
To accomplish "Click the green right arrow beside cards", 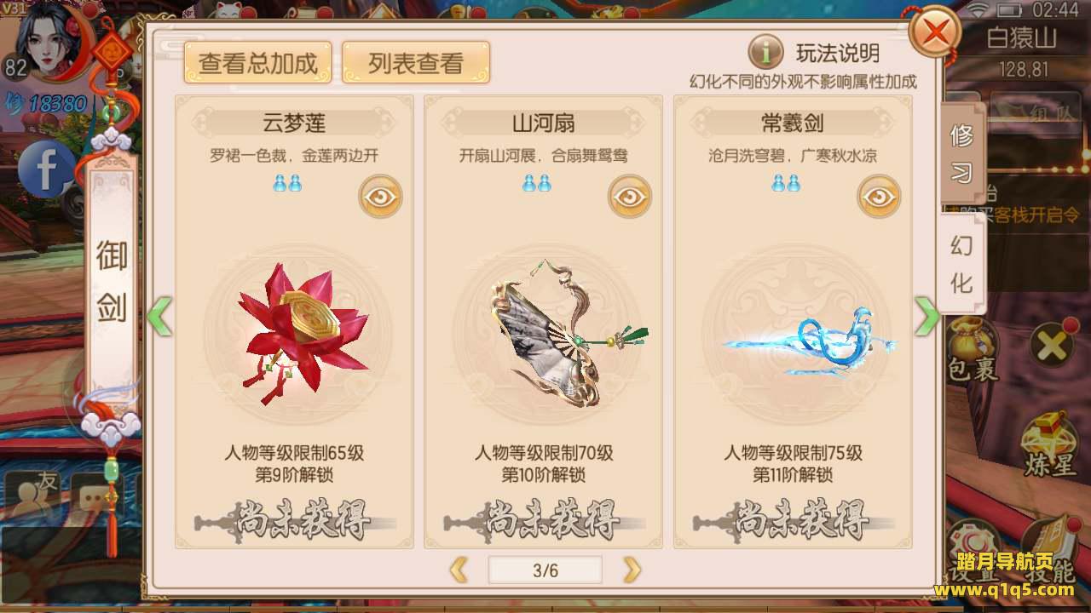I will click(x=926, y=316).
